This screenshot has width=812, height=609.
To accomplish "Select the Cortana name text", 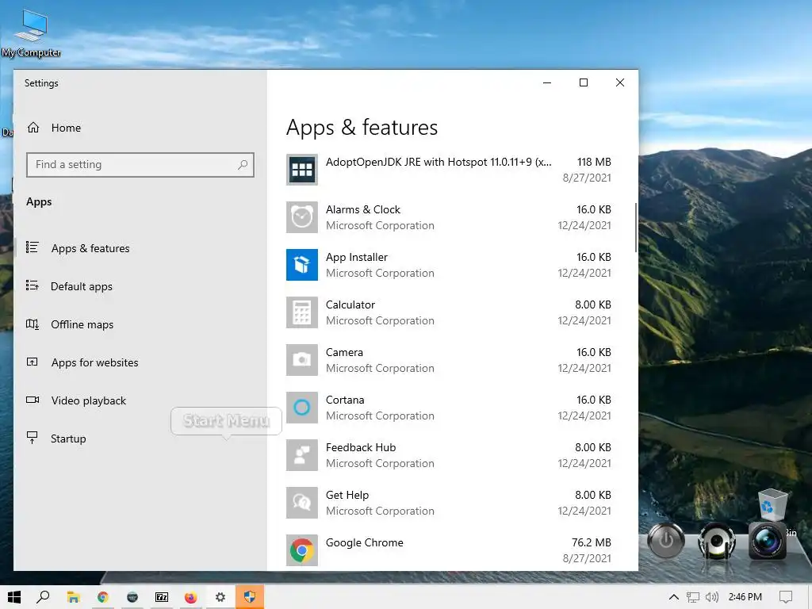I will click(x=345, y=400).
